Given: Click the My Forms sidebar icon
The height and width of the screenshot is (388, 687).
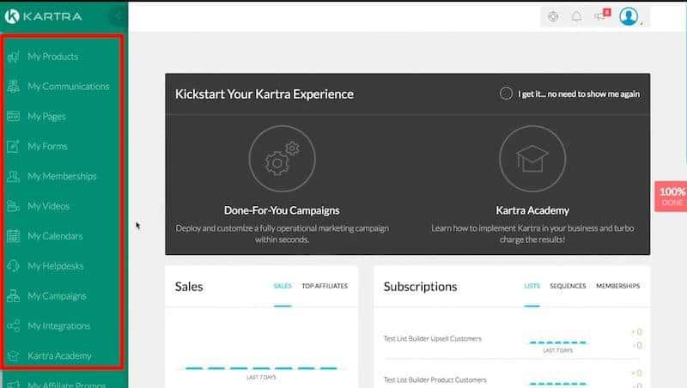Looking at the screenshot, I should (x=14, y=147).
